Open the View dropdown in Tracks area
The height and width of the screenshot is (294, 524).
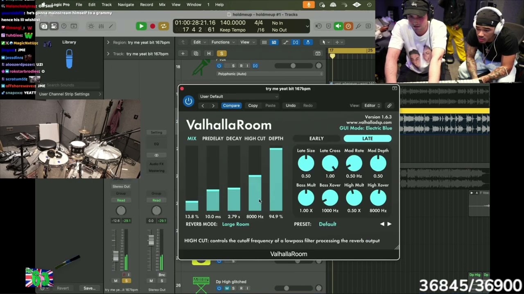point(247,42)
